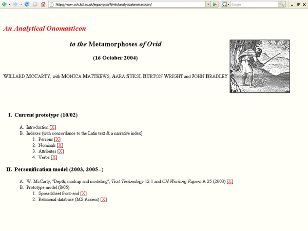Click the Stop loading button

coord(34,4)
